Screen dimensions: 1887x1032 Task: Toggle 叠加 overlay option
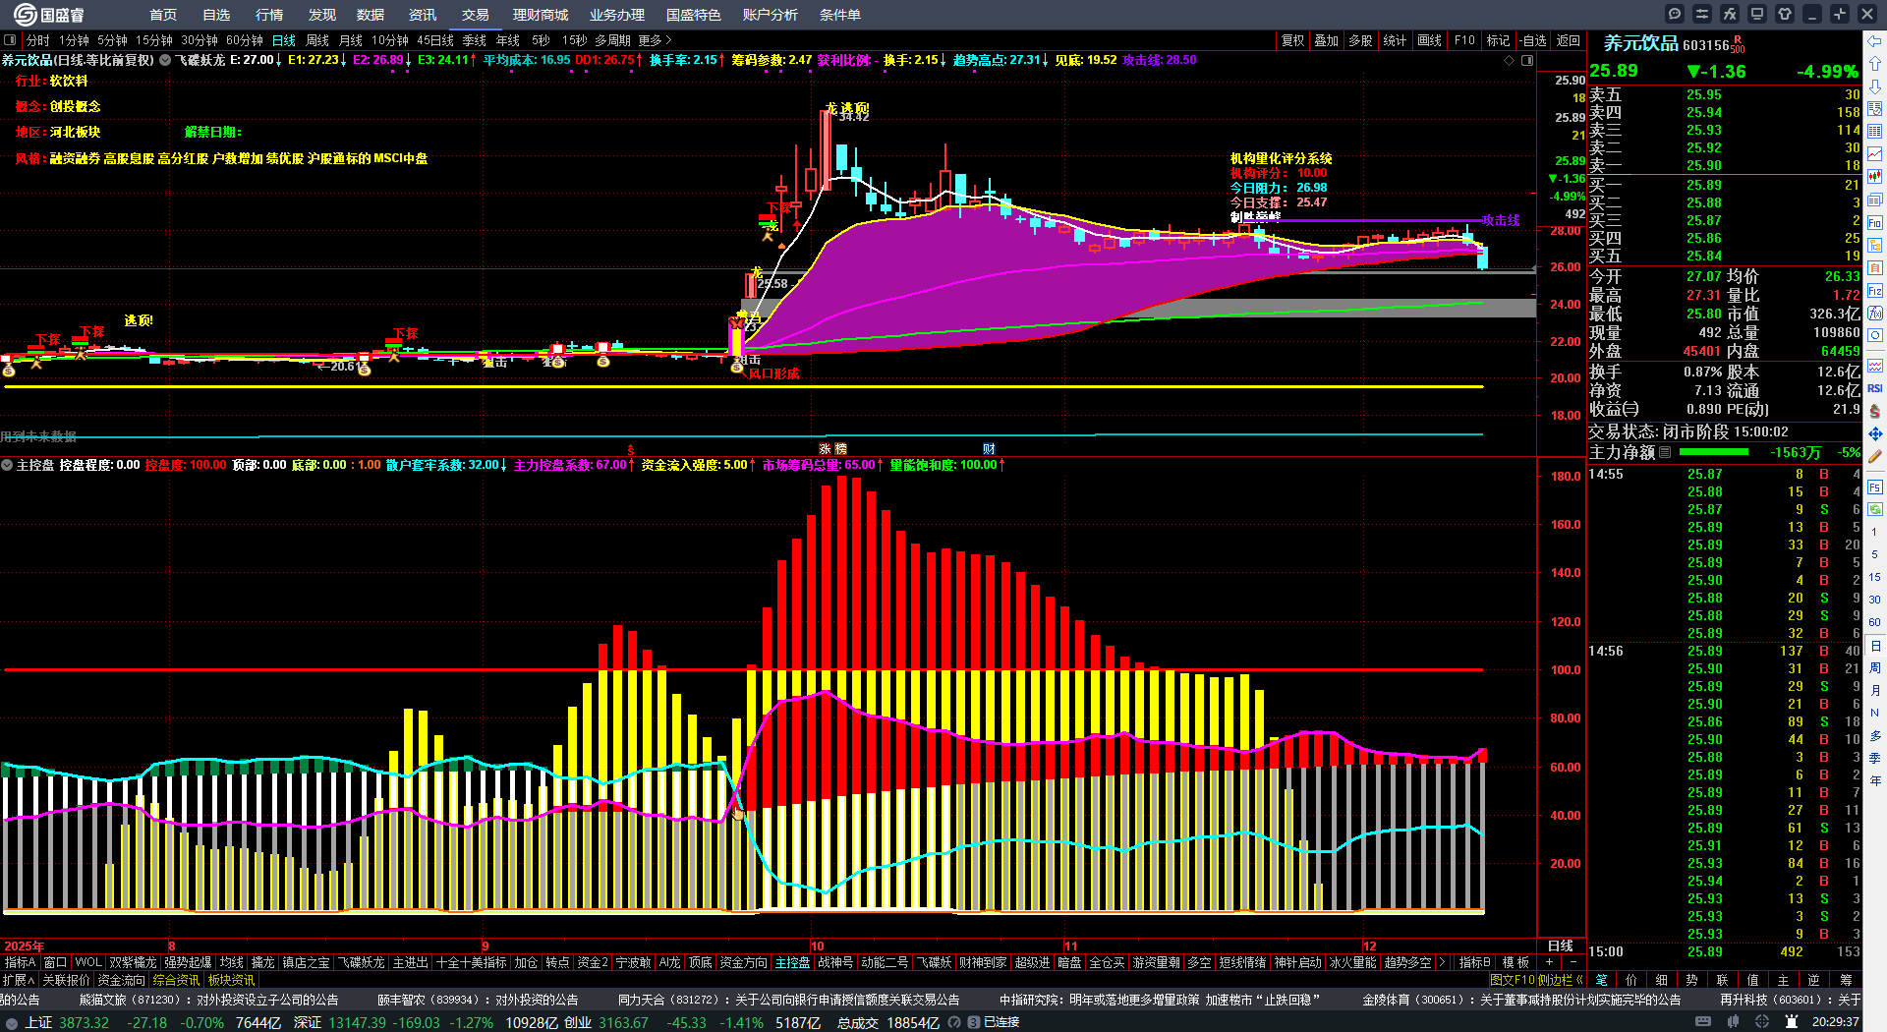1327,40
